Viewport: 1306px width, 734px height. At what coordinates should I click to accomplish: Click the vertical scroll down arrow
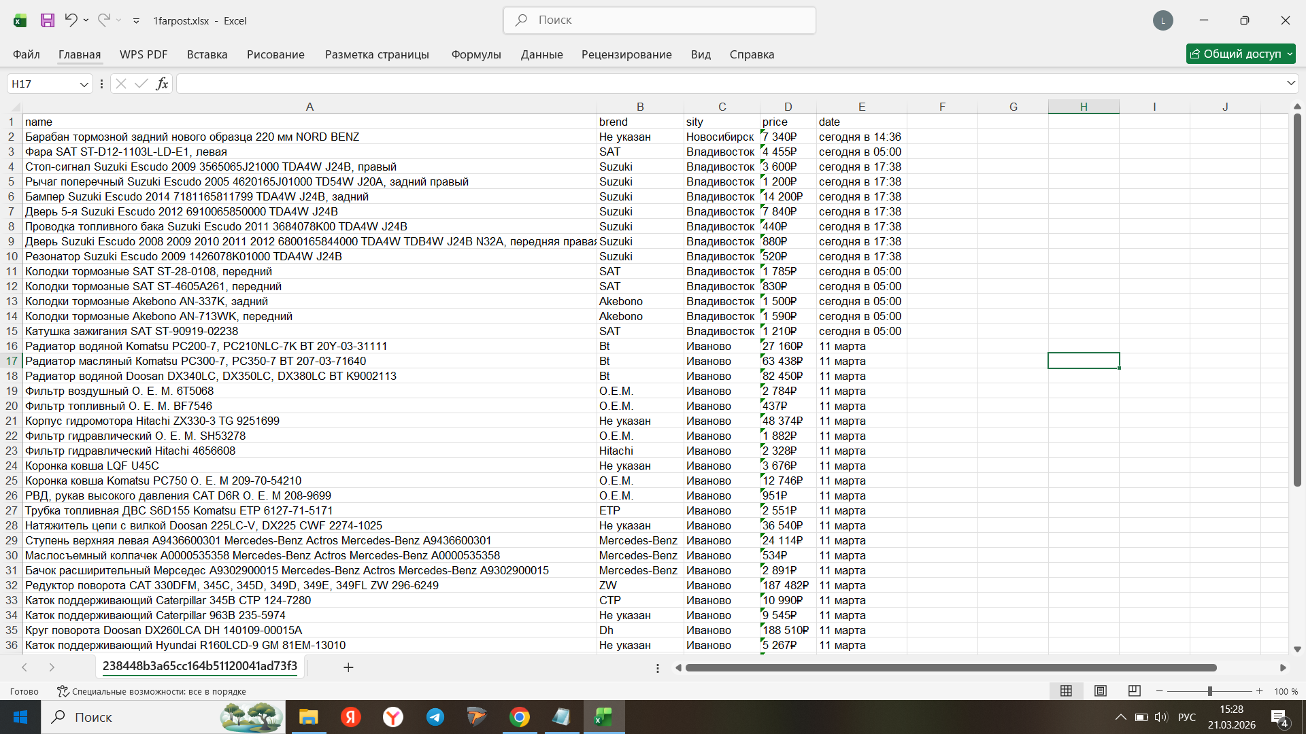(1297, 649)
